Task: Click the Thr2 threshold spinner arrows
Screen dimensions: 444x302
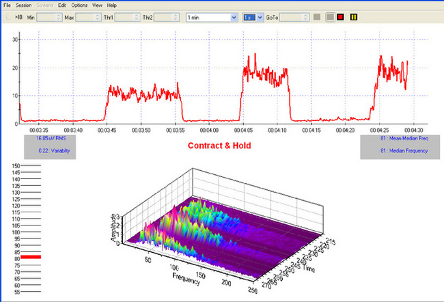Action: coord(176,16)
